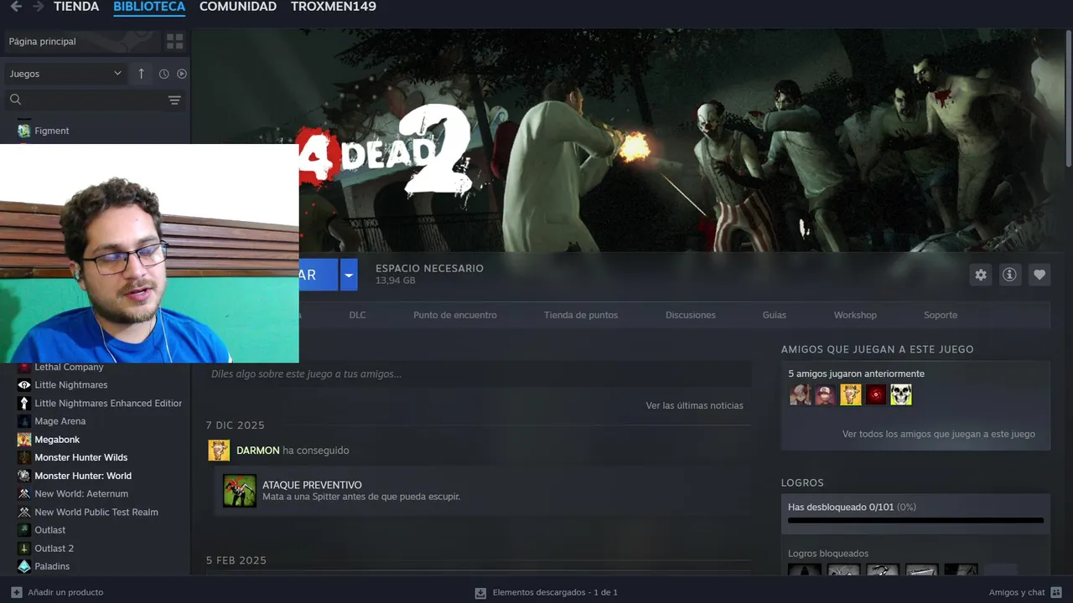
Task: Click the Figment game icon
Action: click(x=24, y=131)
